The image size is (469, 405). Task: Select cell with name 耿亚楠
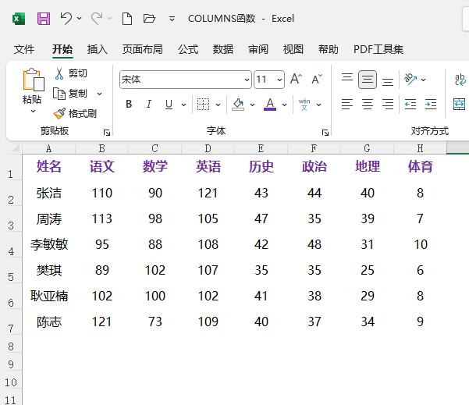[48, 296]
